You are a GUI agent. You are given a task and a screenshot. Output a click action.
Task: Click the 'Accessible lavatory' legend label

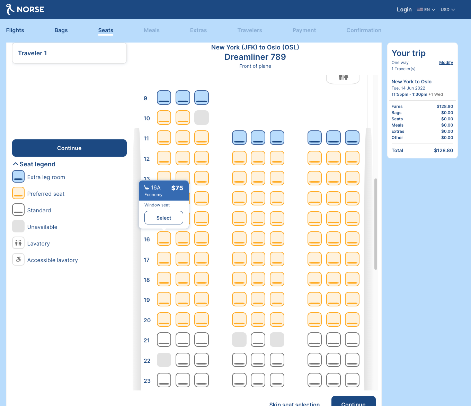(x=53, y=260)
